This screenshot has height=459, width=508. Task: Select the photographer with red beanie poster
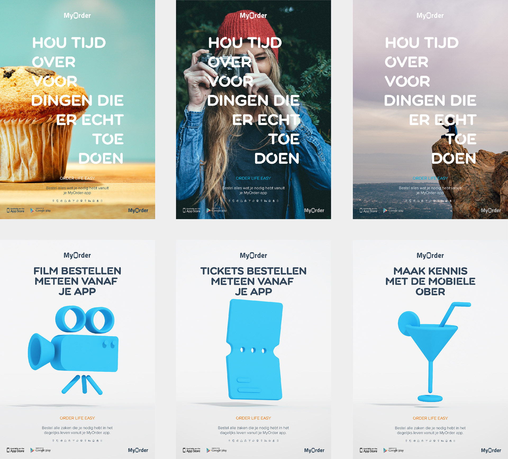(x=253, y=110)
